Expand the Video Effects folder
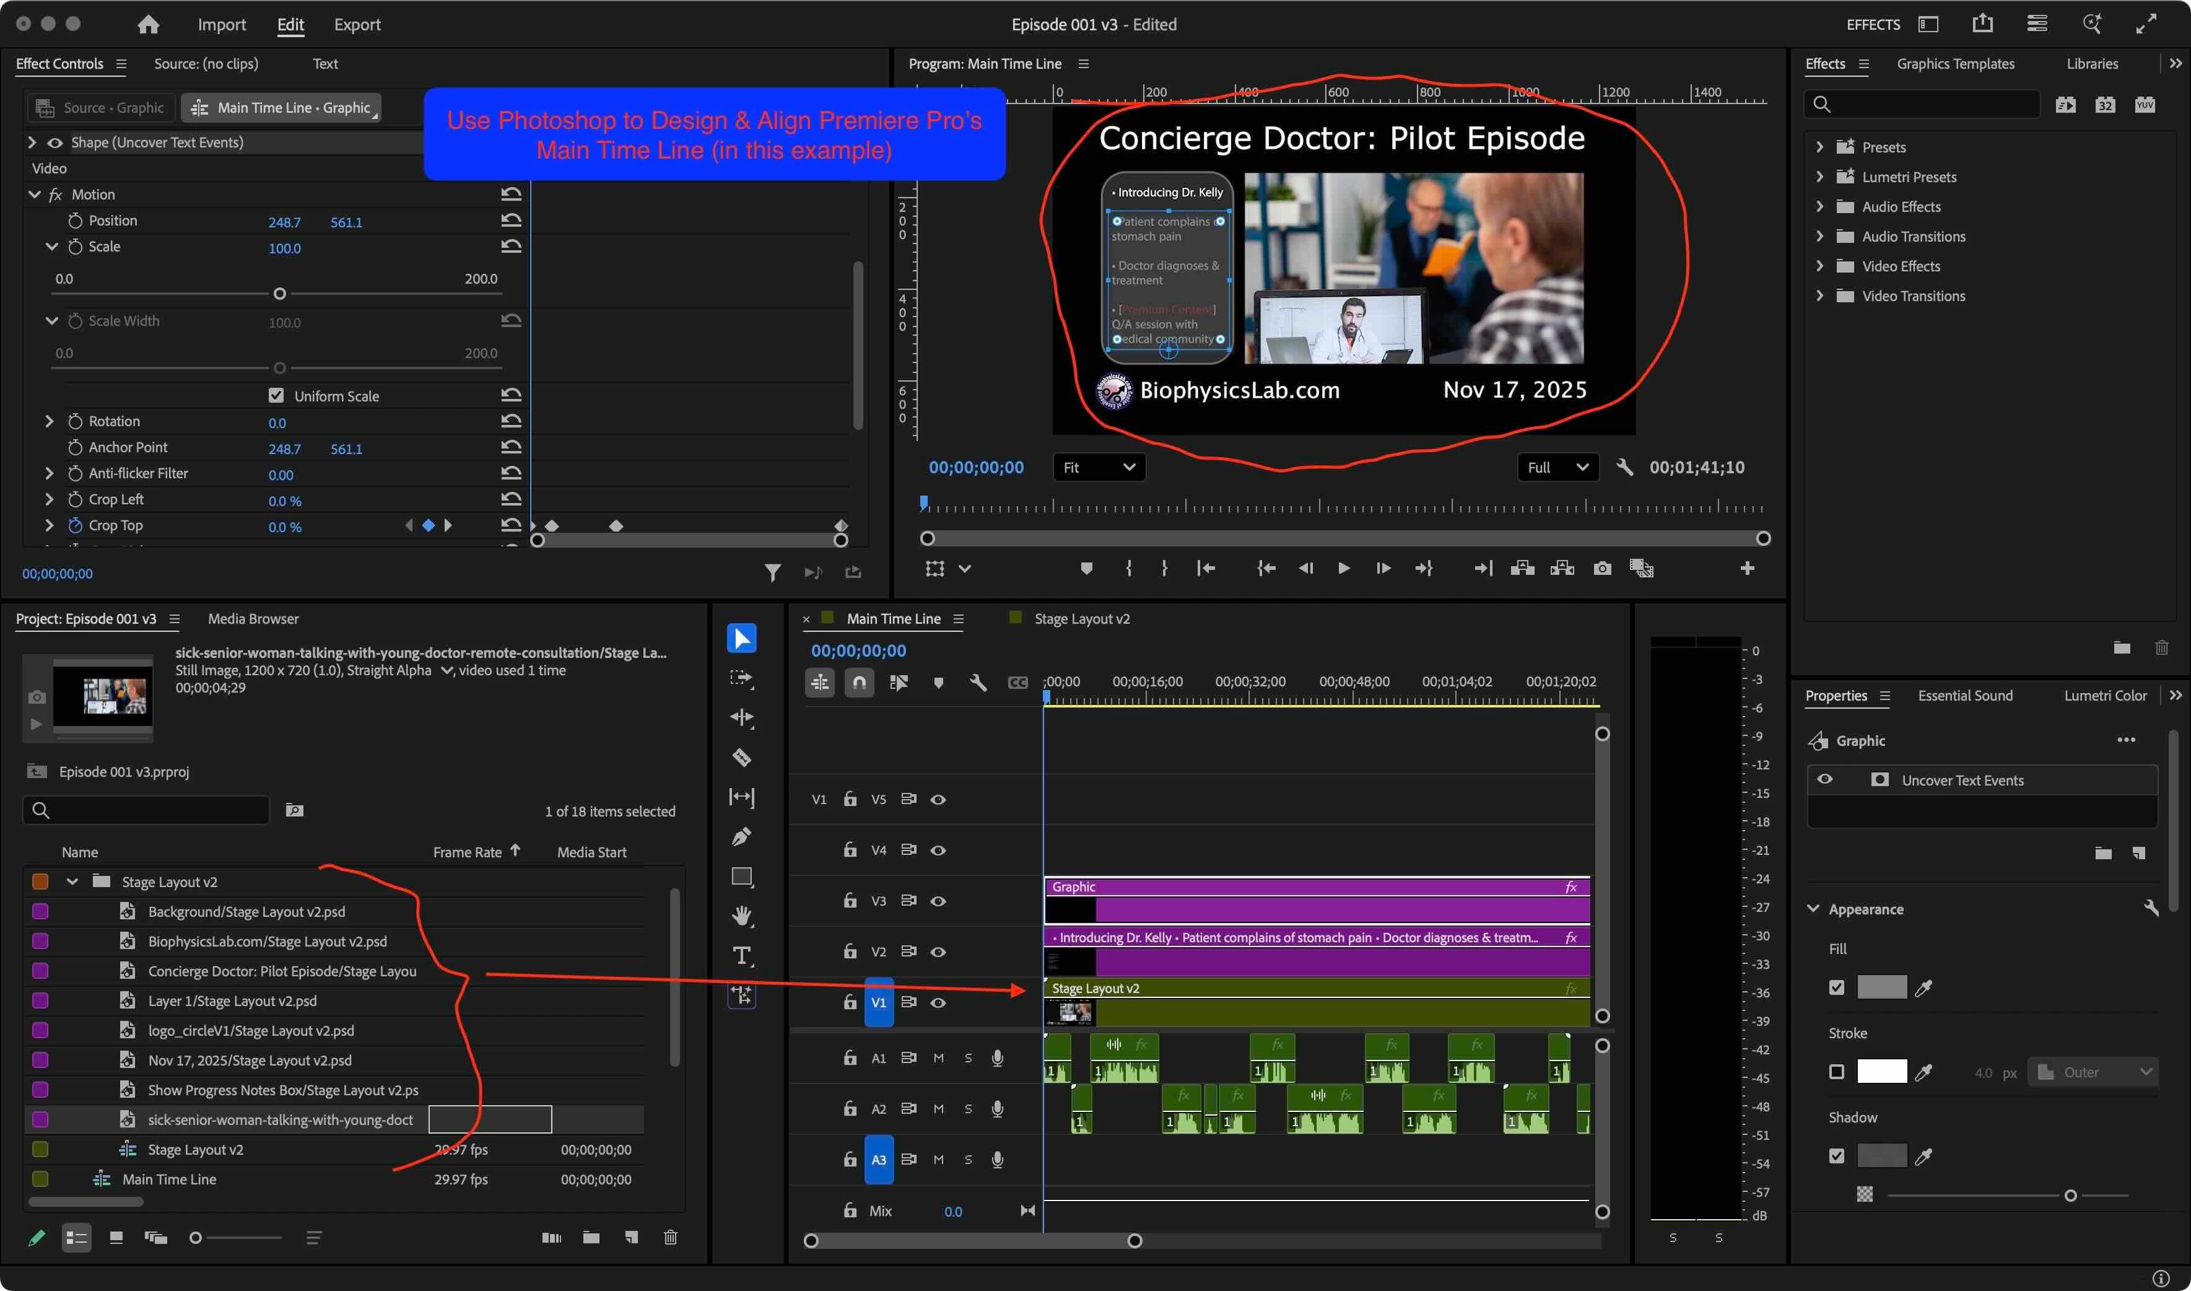Screen dimensions: 2191x1291 pos(1820,266)
